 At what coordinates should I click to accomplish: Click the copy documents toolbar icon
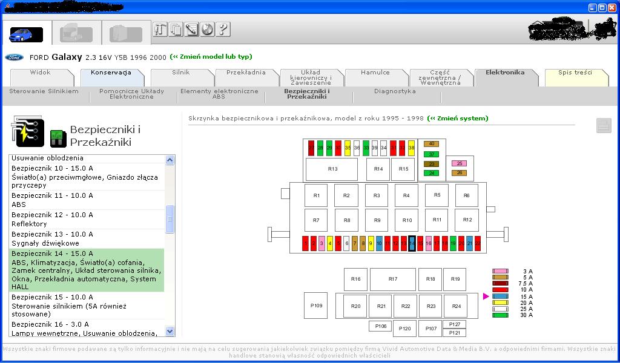(x=176, y=29)
